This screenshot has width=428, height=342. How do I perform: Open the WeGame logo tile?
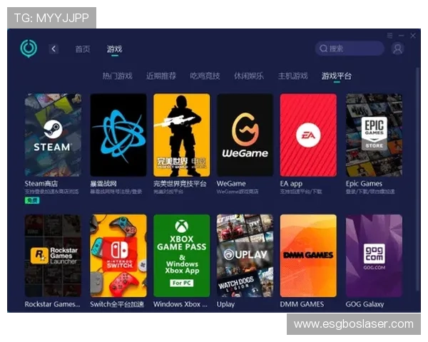coord(245,135)
